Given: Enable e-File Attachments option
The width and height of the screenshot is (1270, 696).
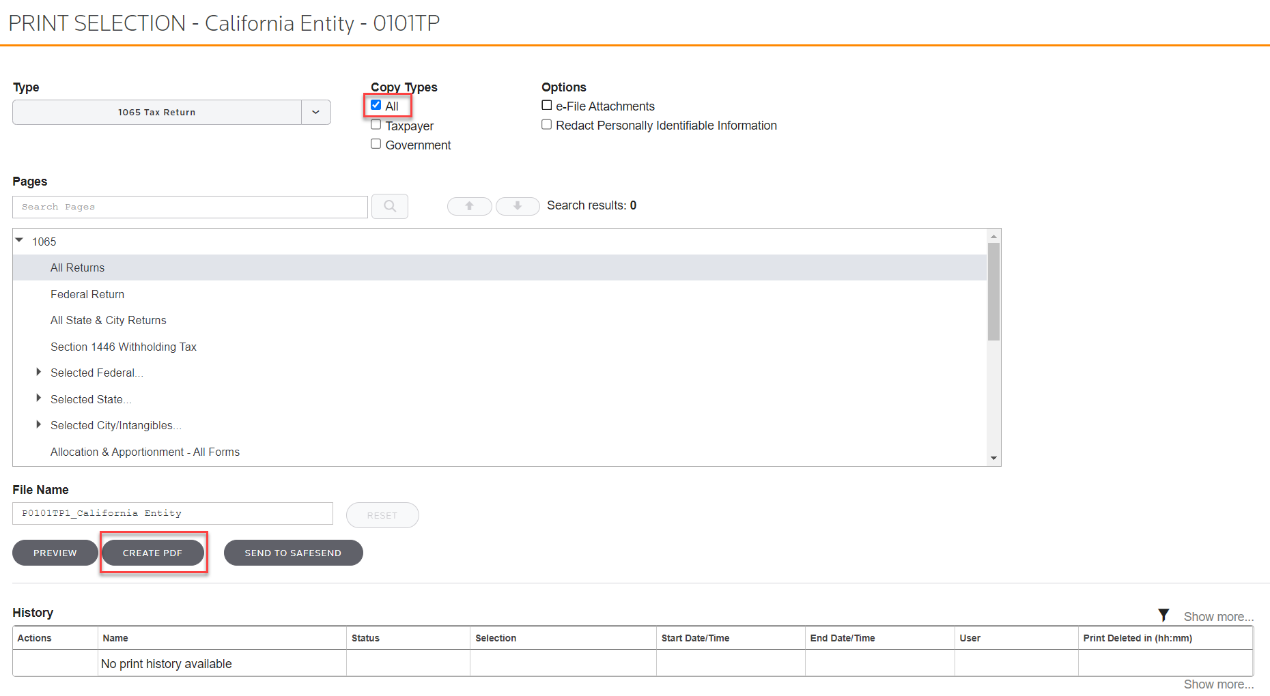Looking at the screenshot, I should pos(547,105).
